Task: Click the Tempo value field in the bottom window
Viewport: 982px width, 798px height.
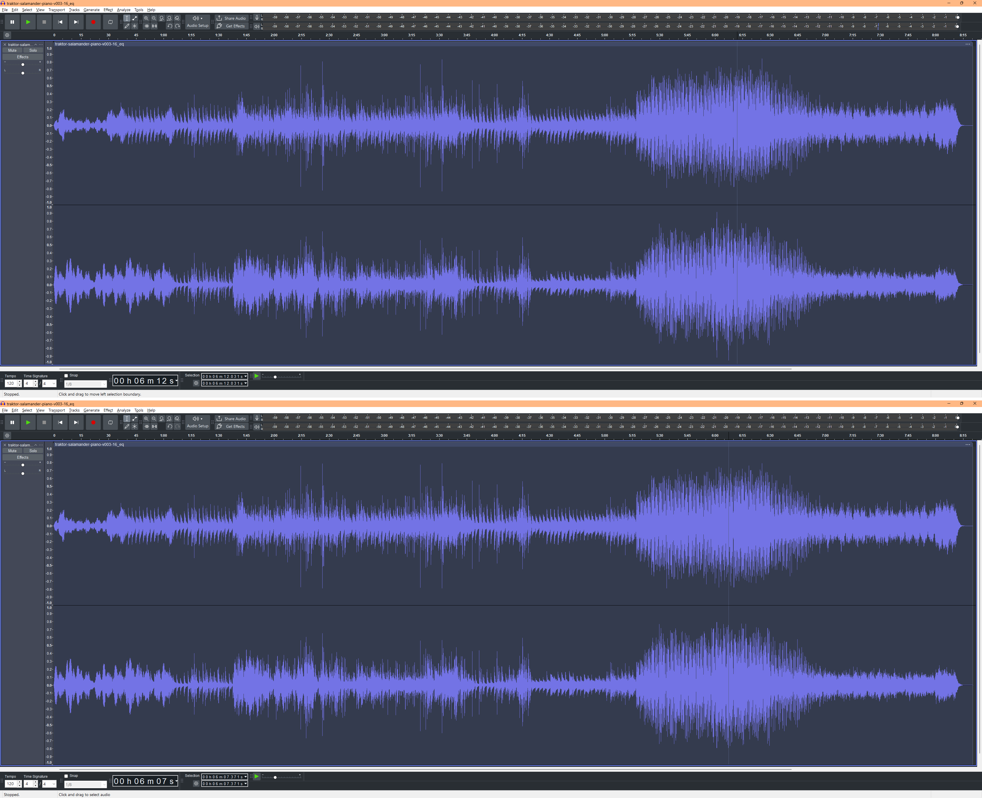Action: coord(11,784)
